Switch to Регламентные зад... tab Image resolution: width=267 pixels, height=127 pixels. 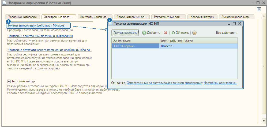pos(168,17)
